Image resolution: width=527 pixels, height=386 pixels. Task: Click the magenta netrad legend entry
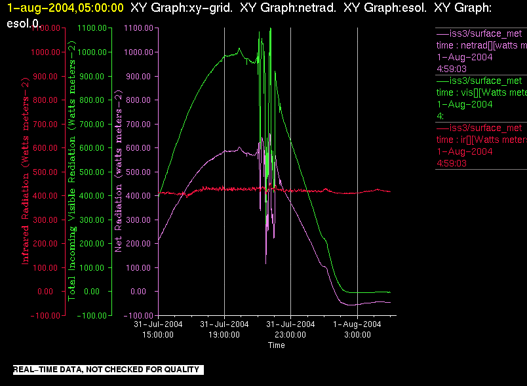coord(481,51)
